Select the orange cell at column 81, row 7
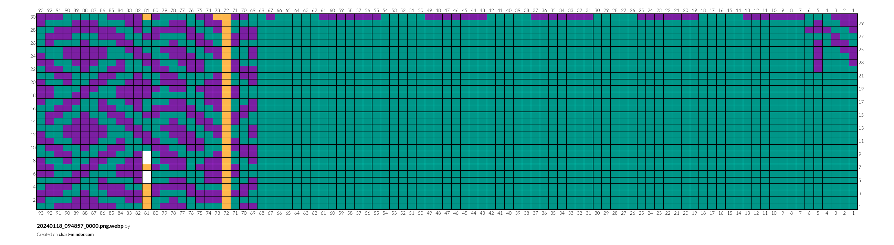The image size is (894, 245). (147, 167)
